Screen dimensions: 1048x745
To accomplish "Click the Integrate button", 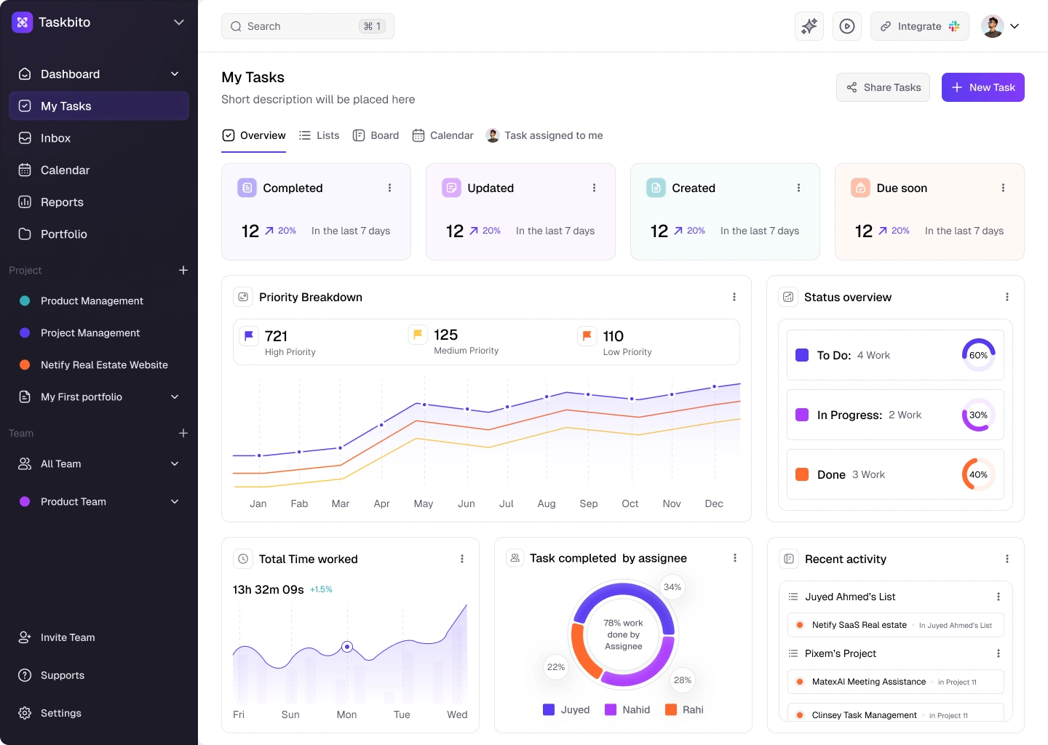I will click(920, 26).
